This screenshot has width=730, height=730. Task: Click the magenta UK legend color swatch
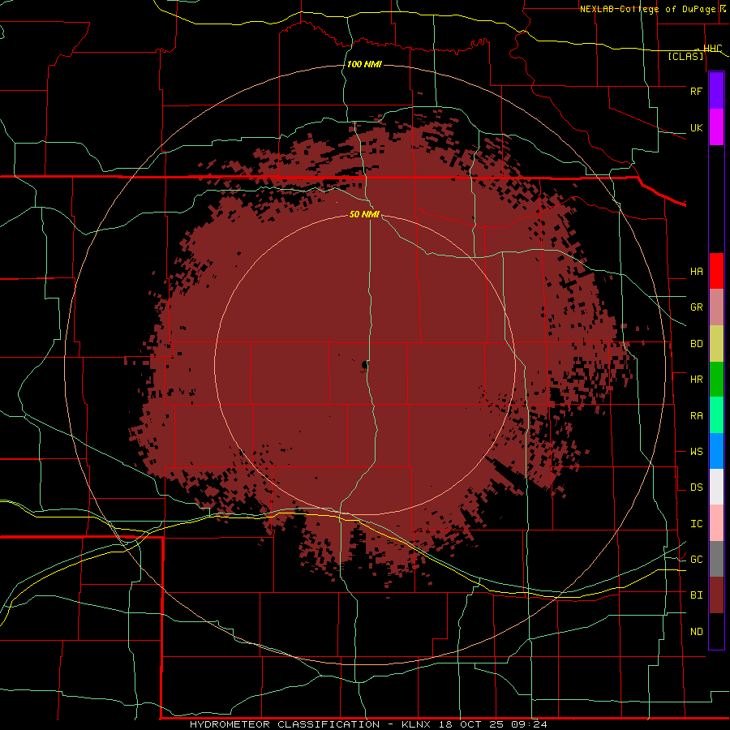pos(716,127)
